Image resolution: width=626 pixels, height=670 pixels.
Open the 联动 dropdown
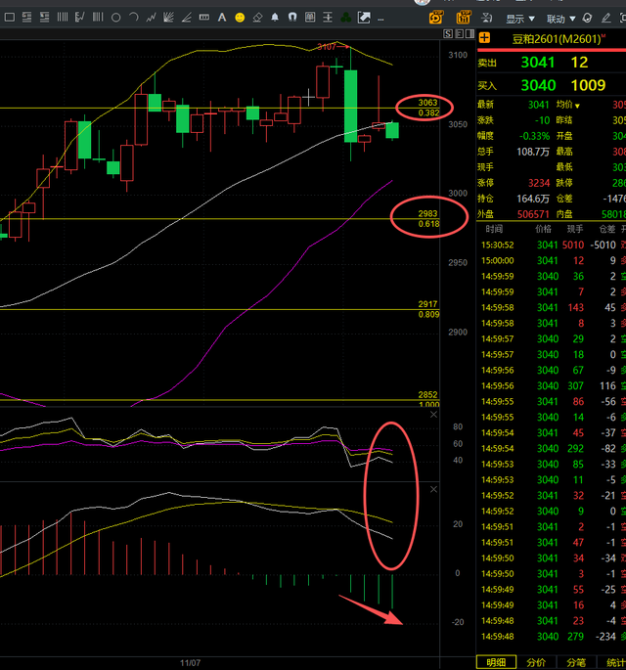click(561, 19)
